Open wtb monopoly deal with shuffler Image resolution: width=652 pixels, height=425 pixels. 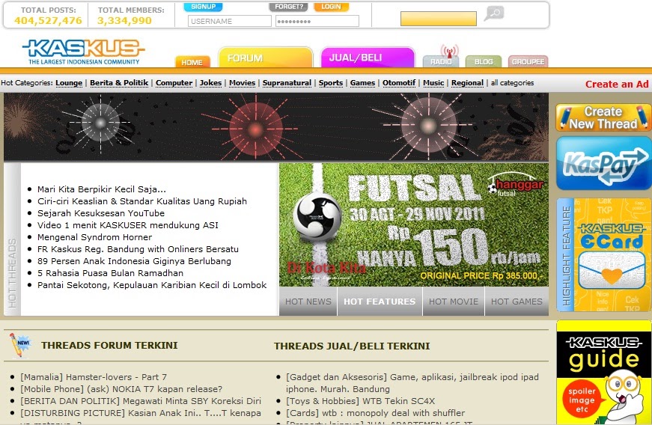pyautogui.click(x=376, y=413)
